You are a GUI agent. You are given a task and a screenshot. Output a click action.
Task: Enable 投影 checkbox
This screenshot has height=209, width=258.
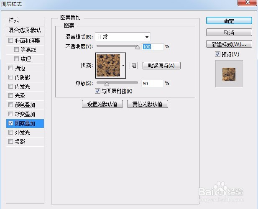11,141
